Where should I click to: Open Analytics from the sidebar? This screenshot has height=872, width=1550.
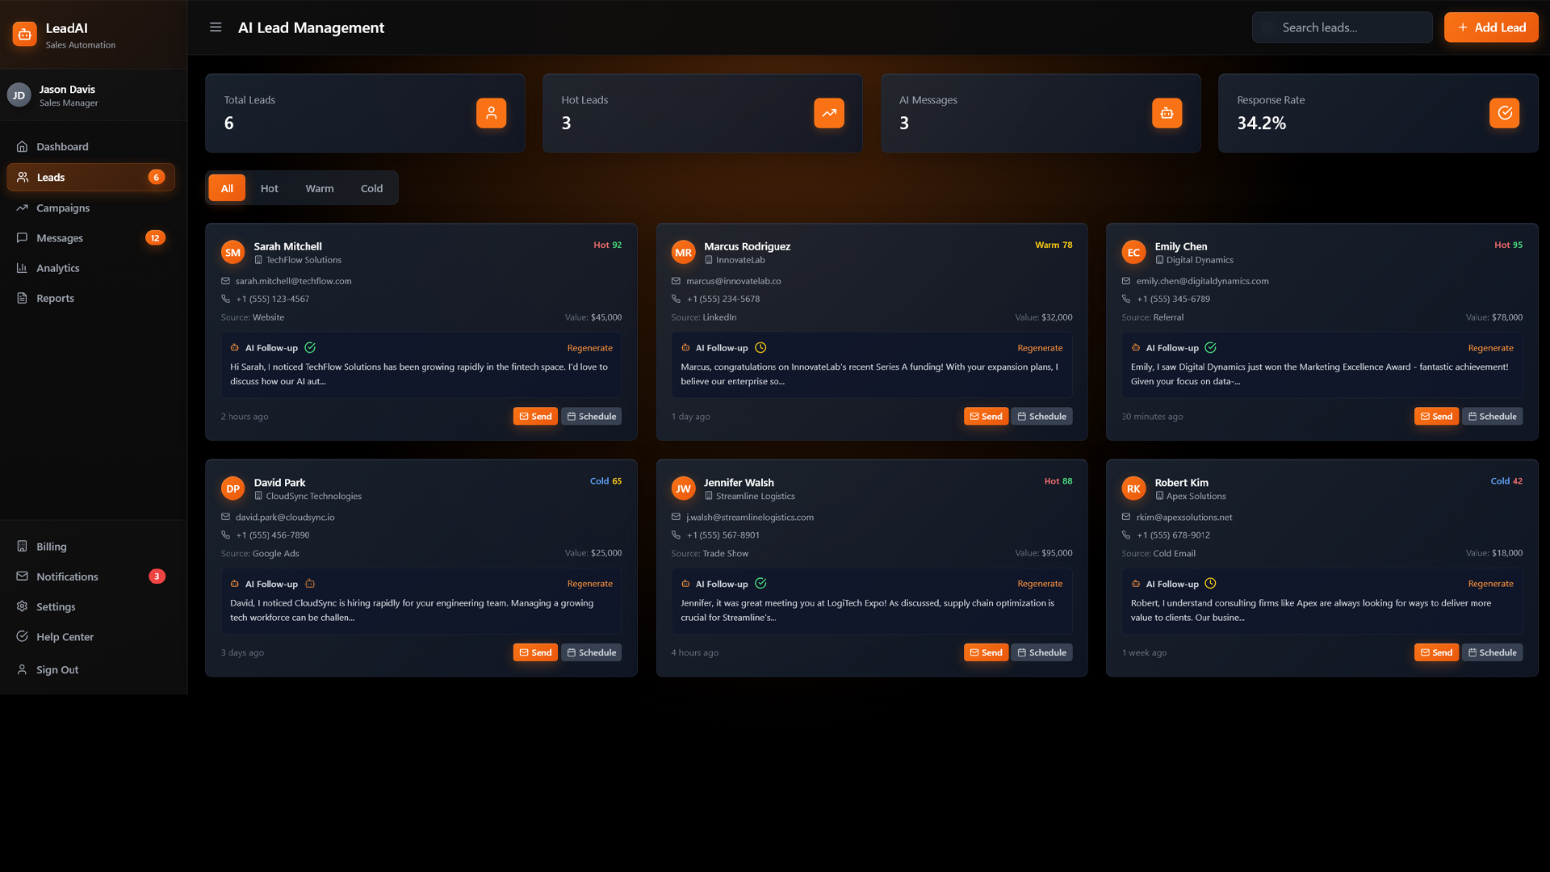coord(57,268)
